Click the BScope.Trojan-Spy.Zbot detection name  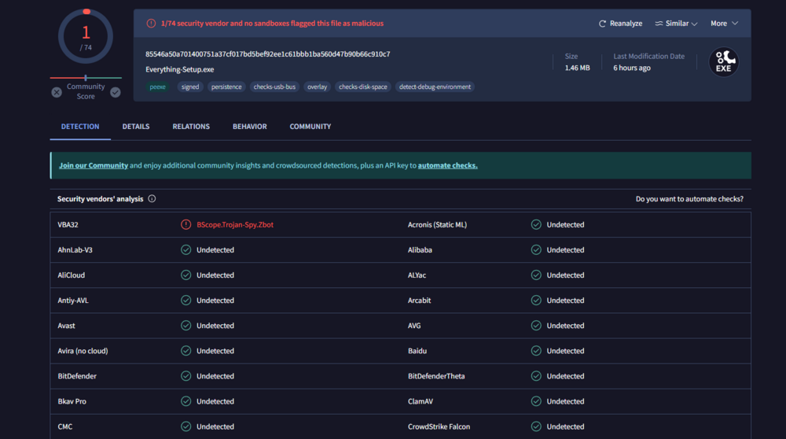tap(235, 225)
